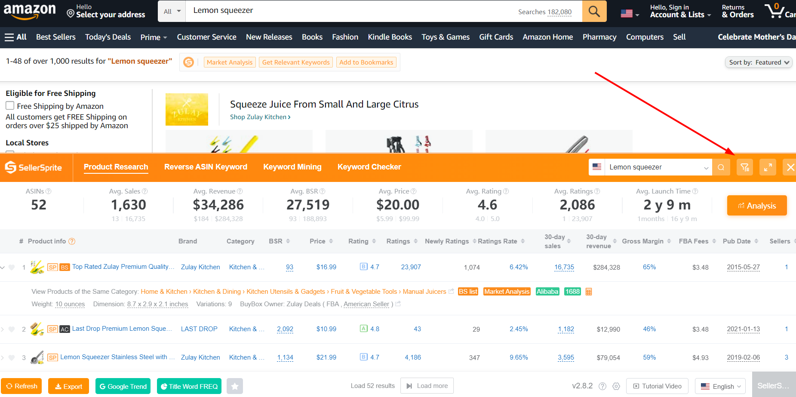Image resolution: width=796 pixels, height=397 pixels.
Task: Sort table by the BSR column
Action: pos(279,241)
